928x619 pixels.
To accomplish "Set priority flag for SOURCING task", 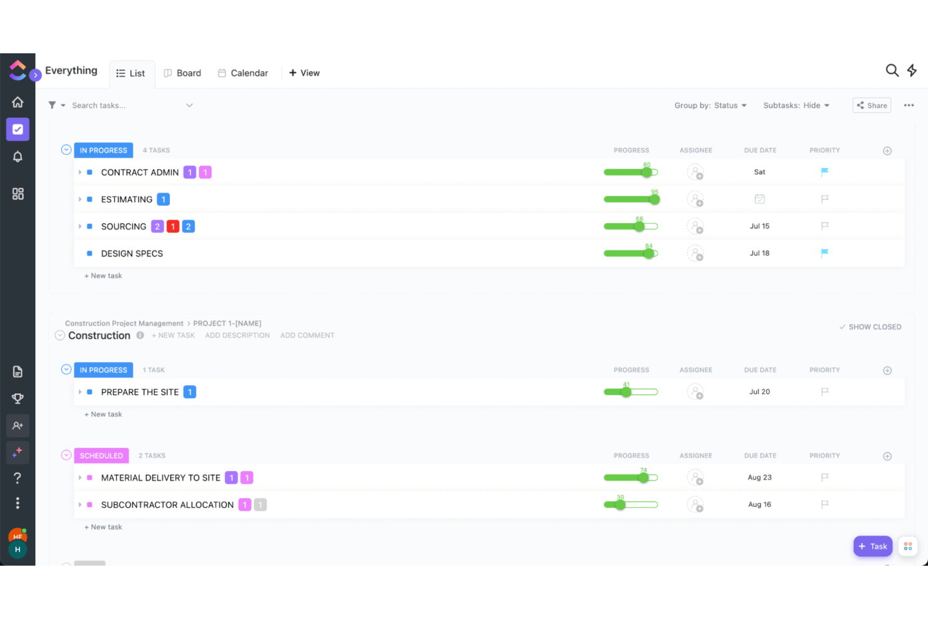I will pyautogui.click(x=825, y=226).
